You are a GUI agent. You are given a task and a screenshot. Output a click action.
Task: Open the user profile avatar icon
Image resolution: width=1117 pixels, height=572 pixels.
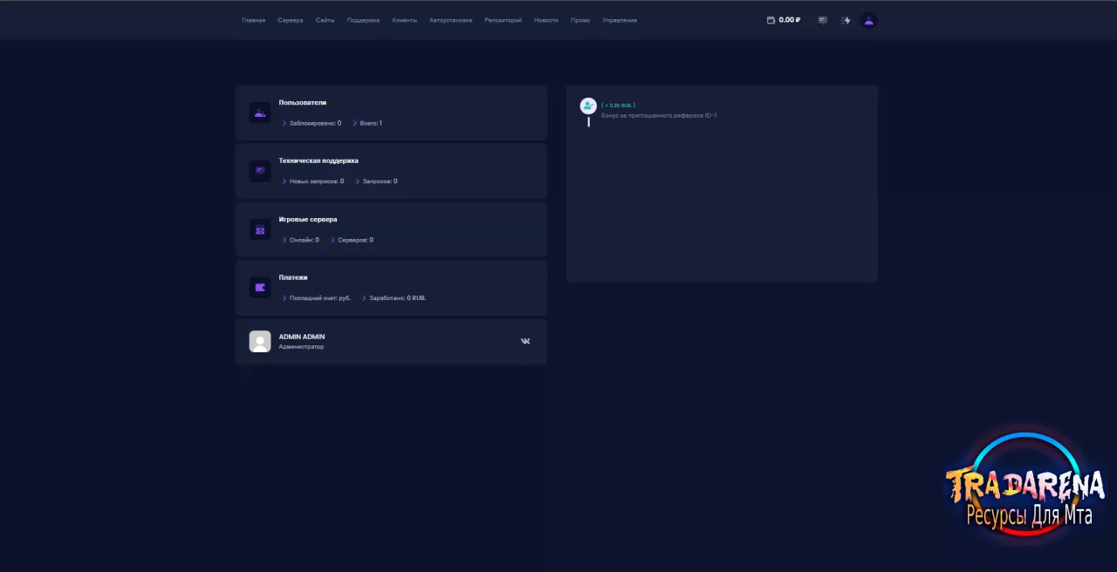tap(868, 20)
